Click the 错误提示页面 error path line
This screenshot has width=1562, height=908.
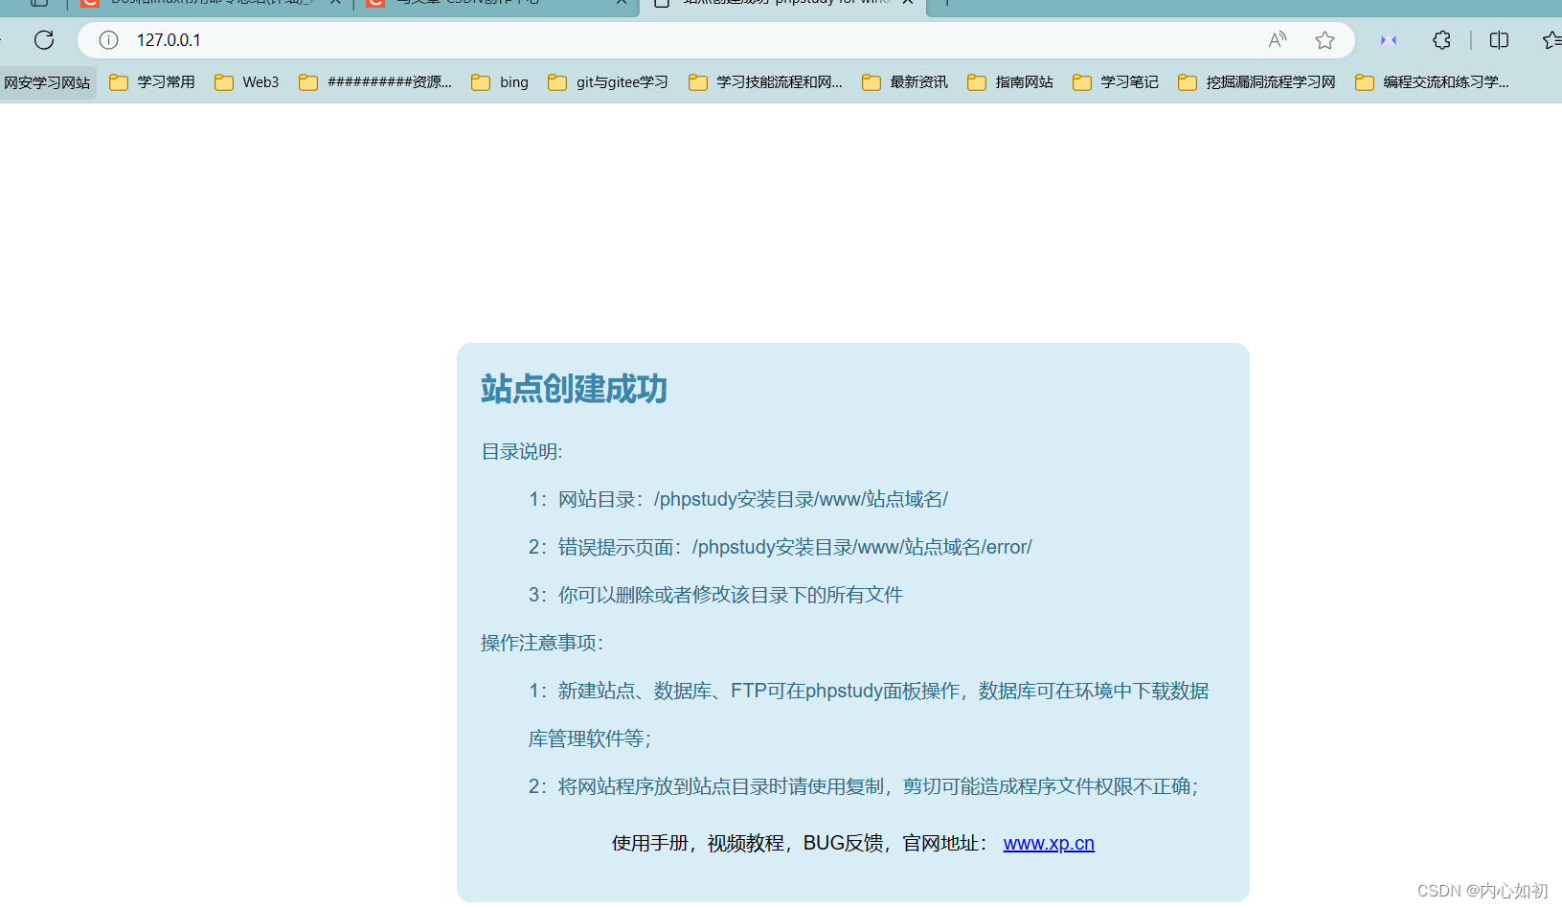click(x=781, y=547)
